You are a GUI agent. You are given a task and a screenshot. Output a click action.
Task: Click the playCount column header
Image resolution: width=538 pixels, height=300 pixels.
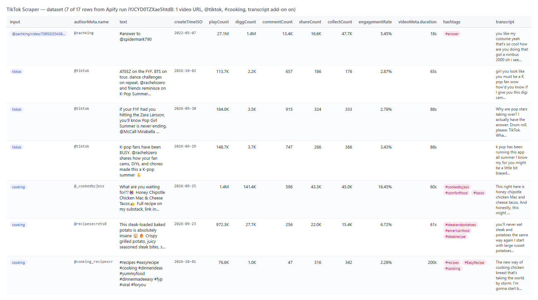[219, 22]
